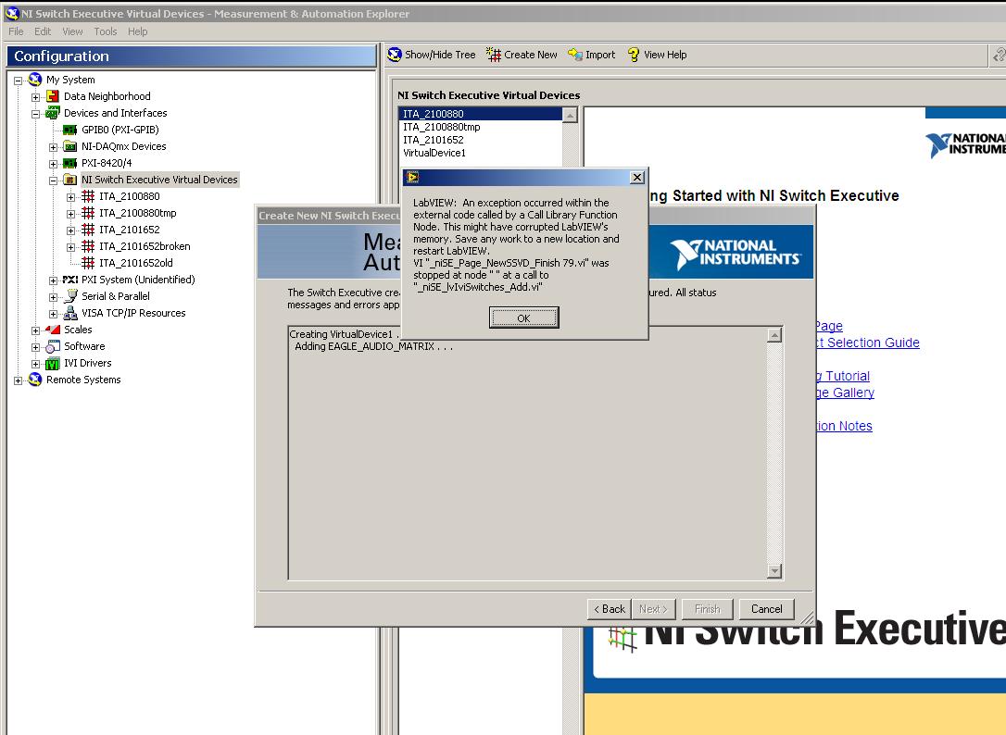The width and height of the screenshot is (1006, 735).
Task: Click the View Help question mark icon
Action: 634,55
